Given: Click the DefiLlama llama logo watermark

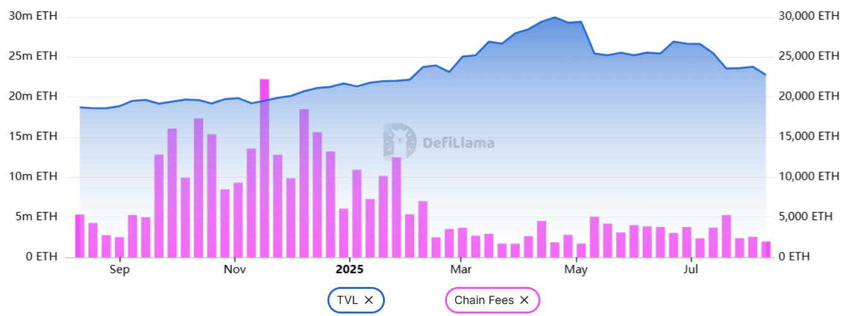Looking at the screenshot, I should coord(399,142).
